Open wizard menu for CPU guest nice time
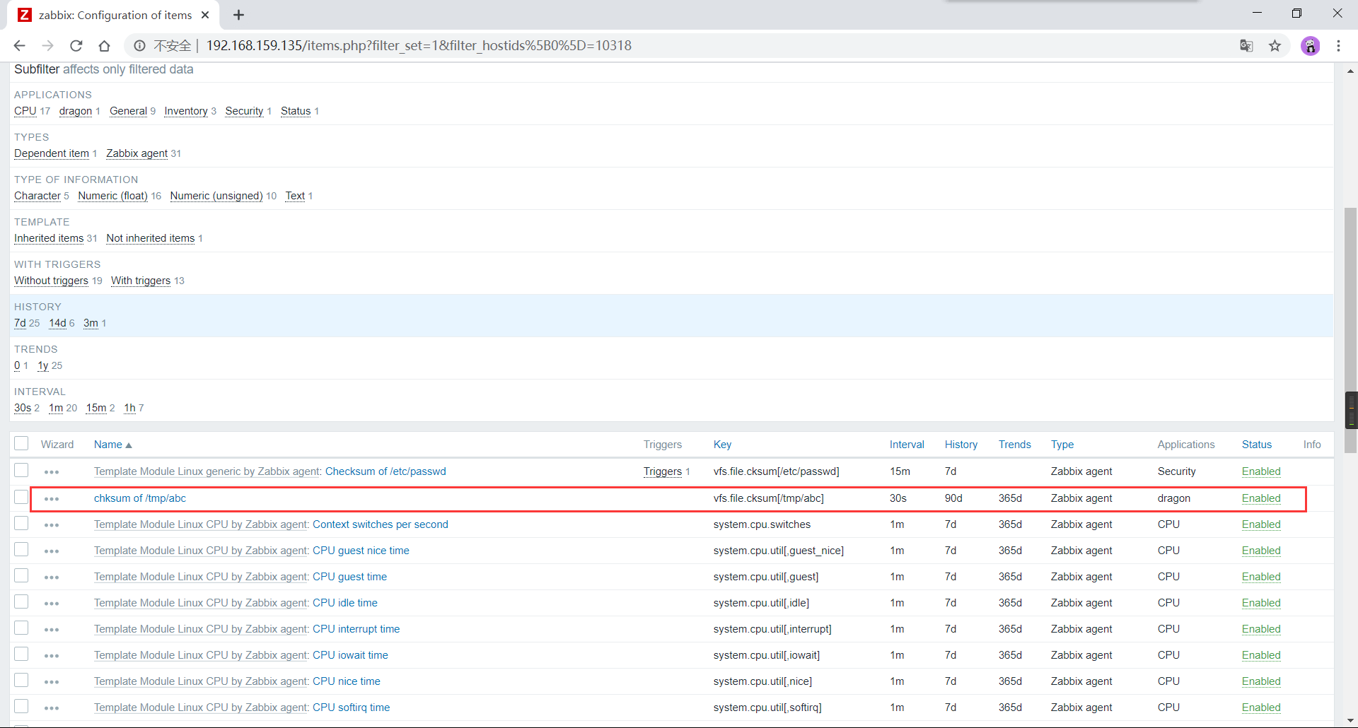The width and height of the screenshot is (1358, 728). [52, 551]
